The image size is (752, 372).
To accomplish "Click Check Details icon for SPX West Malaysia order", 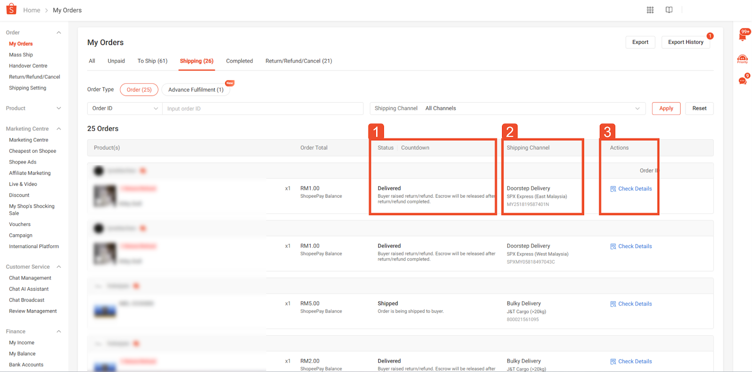I will click(613, 247).
